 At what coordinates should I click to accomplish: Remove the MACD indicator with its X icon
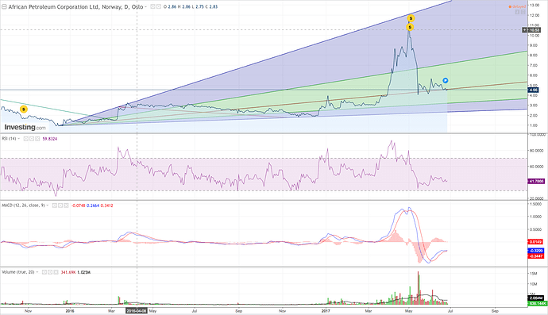pyautogui.click(x=66, y=206)
